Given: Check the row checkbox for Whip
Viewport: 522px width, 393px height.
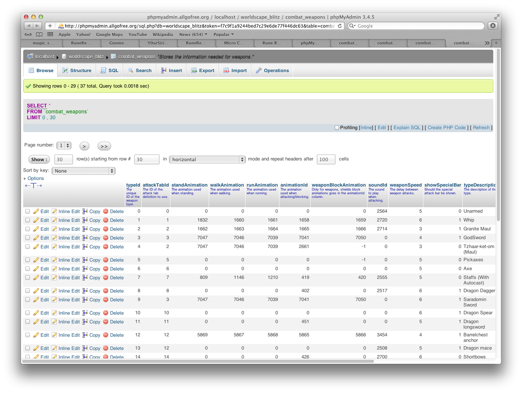Looking at the screenshot, I should [x=28, y=220].
